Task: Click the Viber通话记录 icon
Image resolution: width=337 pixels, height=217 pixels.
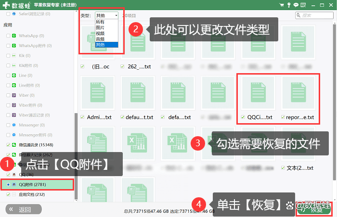Action: (14, 115)
